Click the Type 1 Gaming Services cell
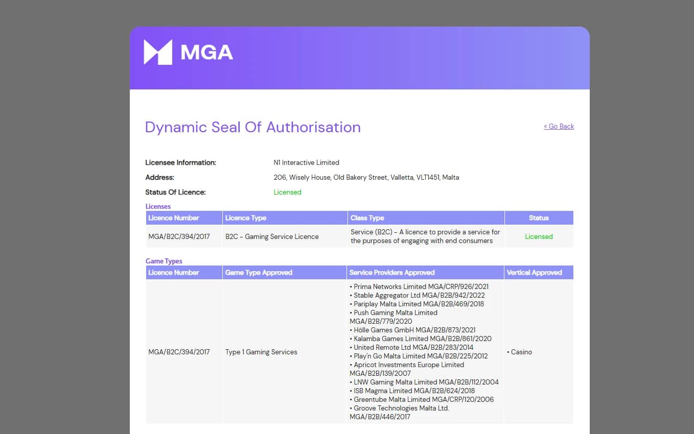Viewport: 694px width, 434px height. point(261,352)
